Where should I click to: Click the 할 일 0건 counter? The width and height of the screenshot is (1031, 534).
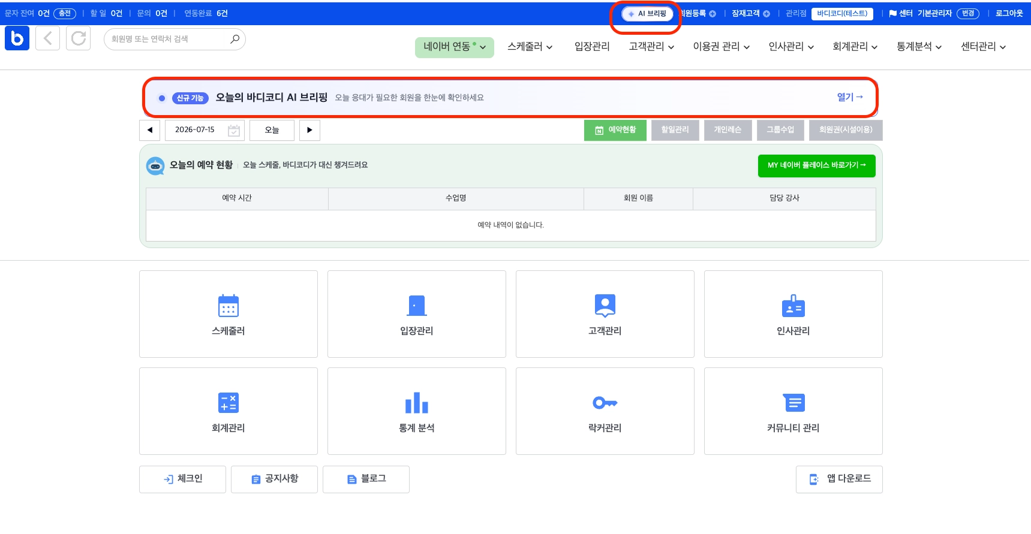coord(106,13)
